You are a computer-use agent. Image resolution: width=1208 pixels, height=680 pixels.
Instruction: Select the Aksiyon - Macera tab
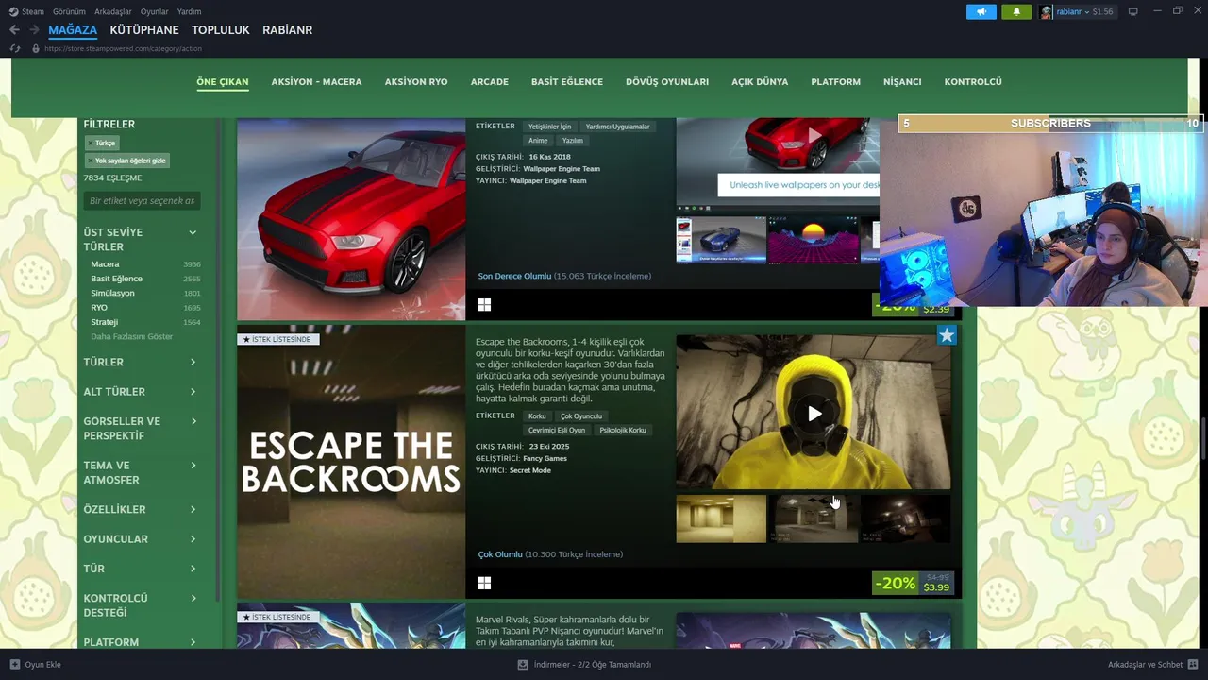(x=316, y=82)
